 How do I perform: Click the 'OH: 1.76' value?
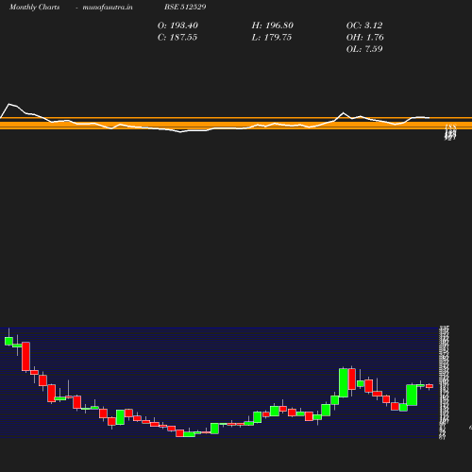tap(365, 38)
